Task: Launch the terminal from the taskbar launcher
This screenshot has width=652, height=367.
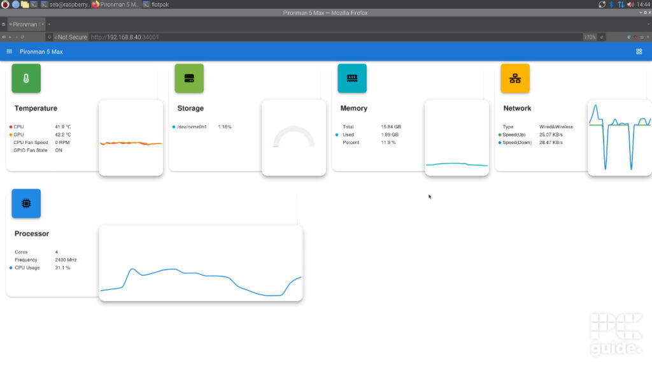Action: point(34,4)
